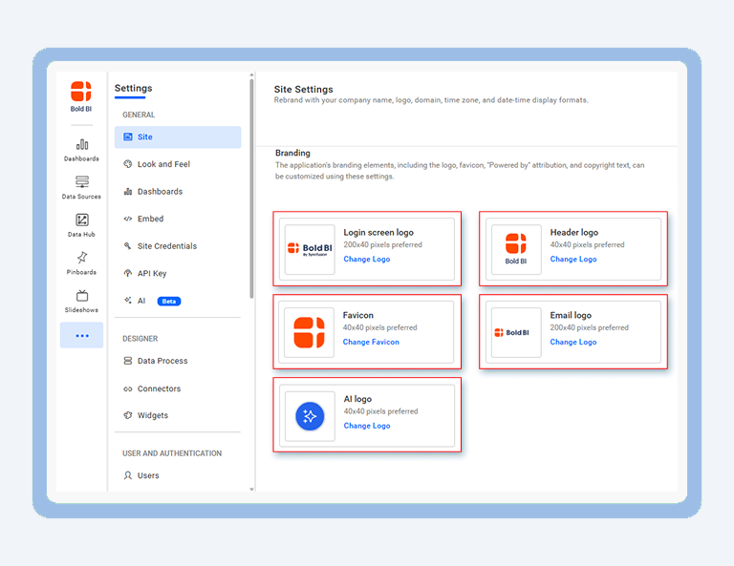Image resolution: width=734 pixels, height=566 pixels.
Task: Select the Site settings menu item
Action: (x=178, y=136)
